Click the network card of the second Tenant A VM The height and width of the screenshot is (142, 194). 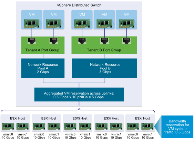tap(54, 23)
